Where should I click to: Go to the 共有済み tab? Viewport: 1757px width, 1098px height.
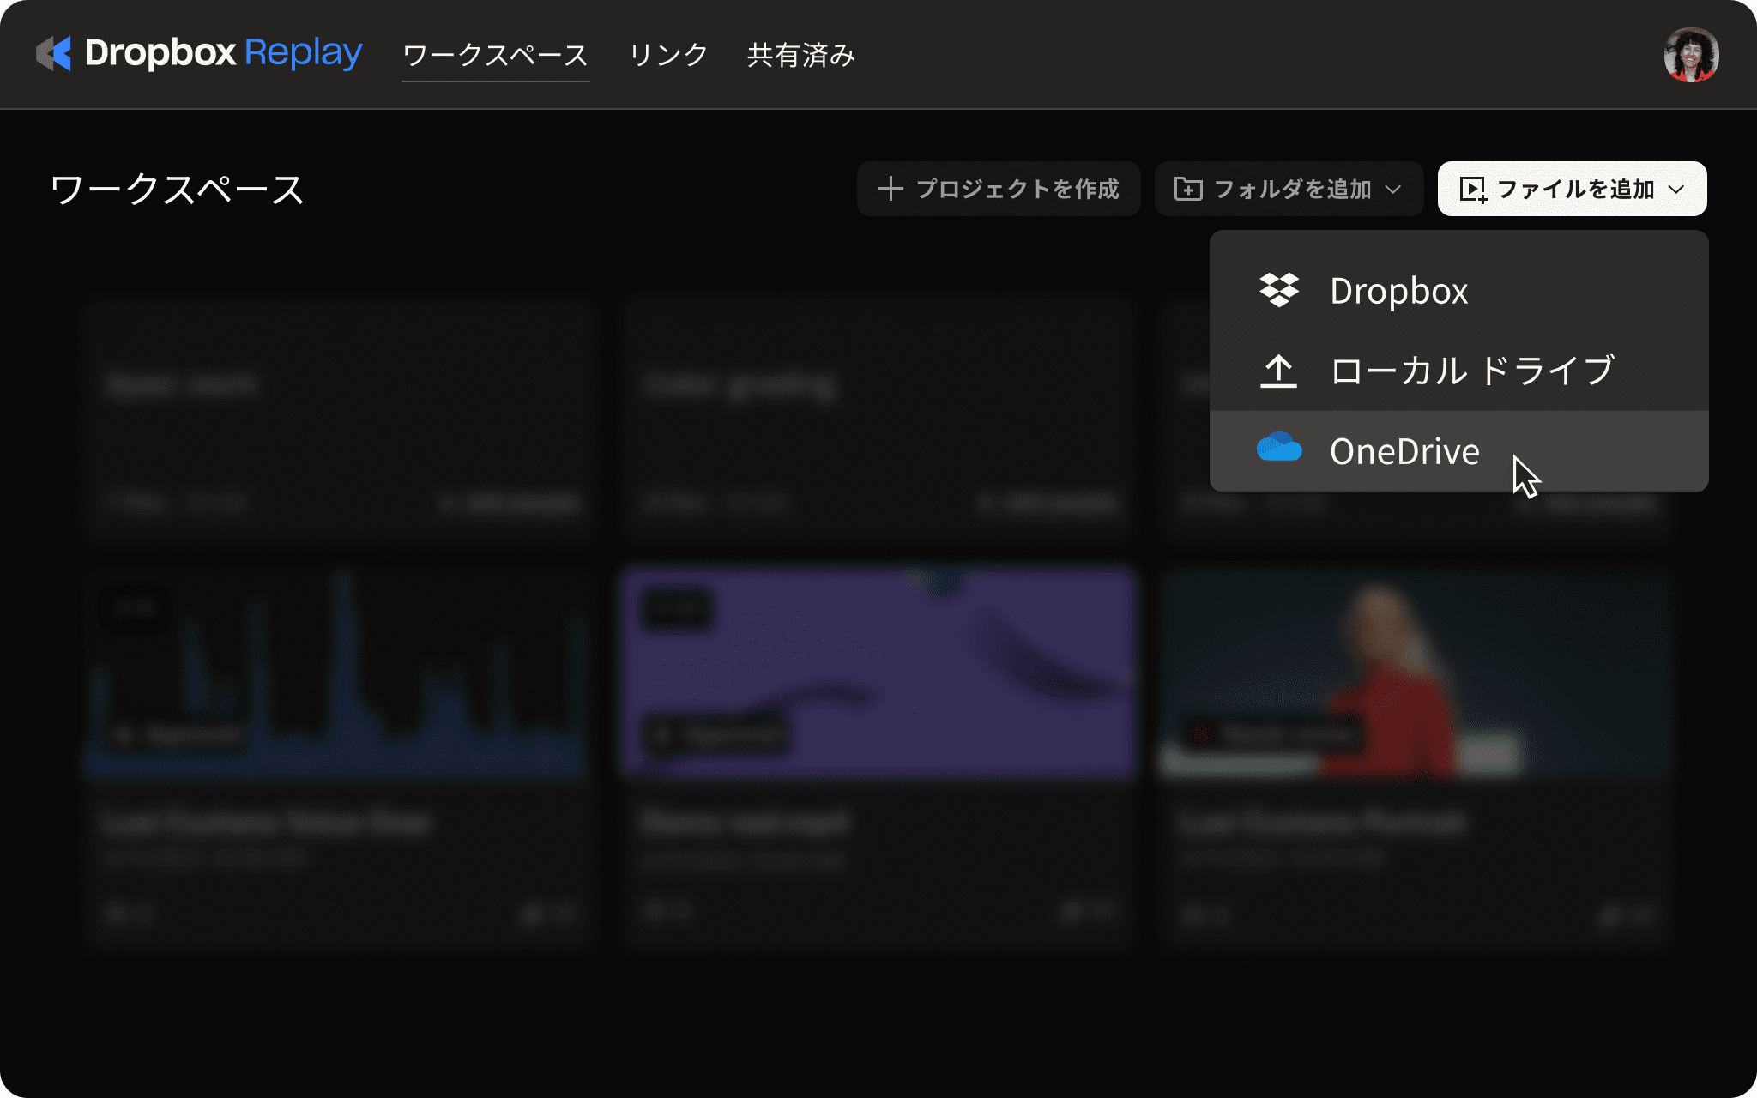point(801,55)
